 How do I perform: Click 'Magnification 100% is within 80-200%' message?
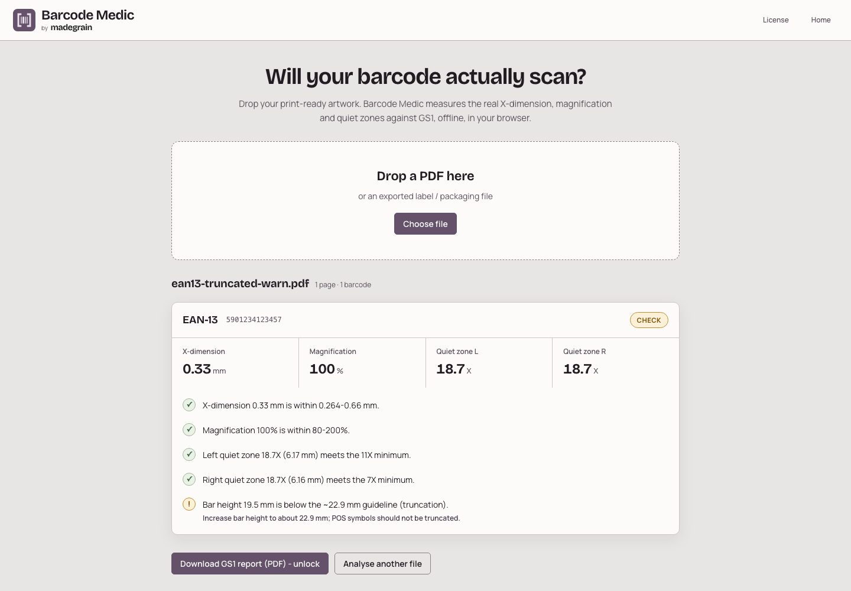[x=276, y=430]
